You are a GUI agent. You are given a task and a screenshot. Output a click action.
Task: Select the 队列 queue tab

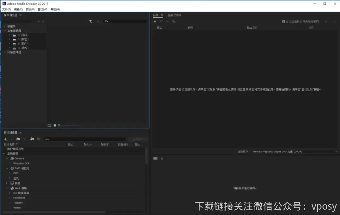[156, 15]
